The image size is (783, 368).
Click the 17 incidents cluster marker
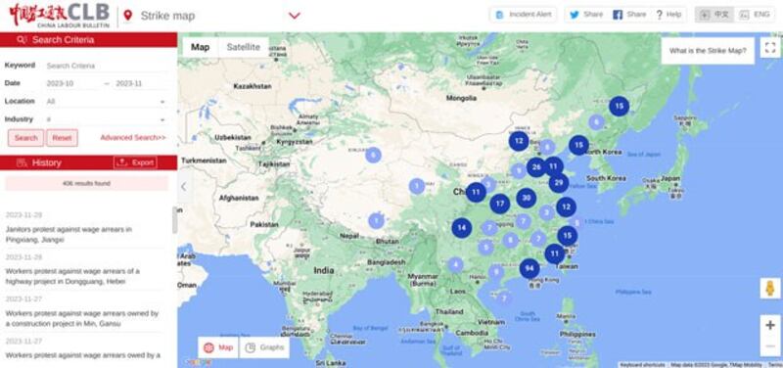pos(500,204)
